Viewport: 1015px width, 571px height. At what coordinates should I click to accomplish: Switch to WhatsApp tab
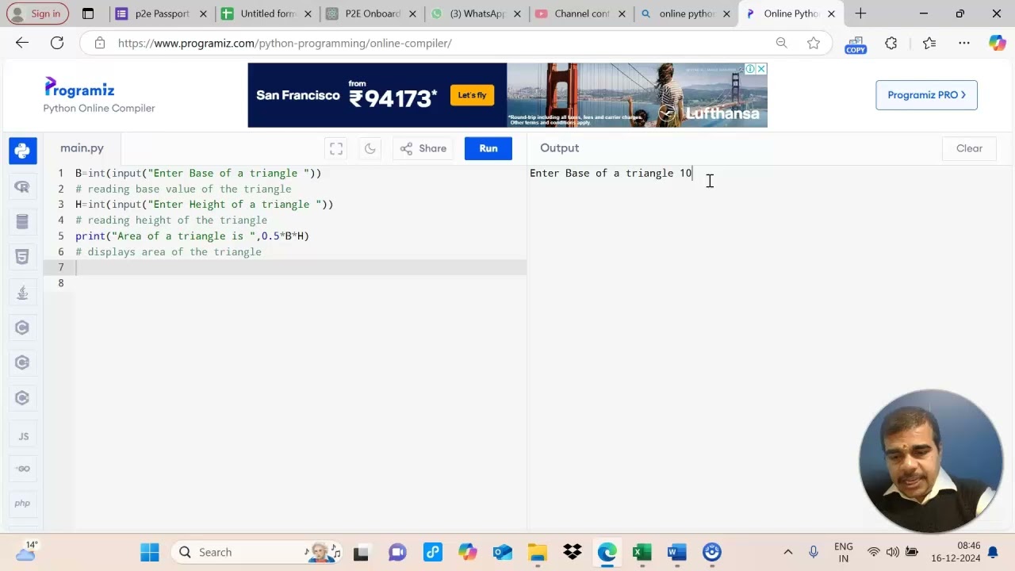tap(477, 13)
